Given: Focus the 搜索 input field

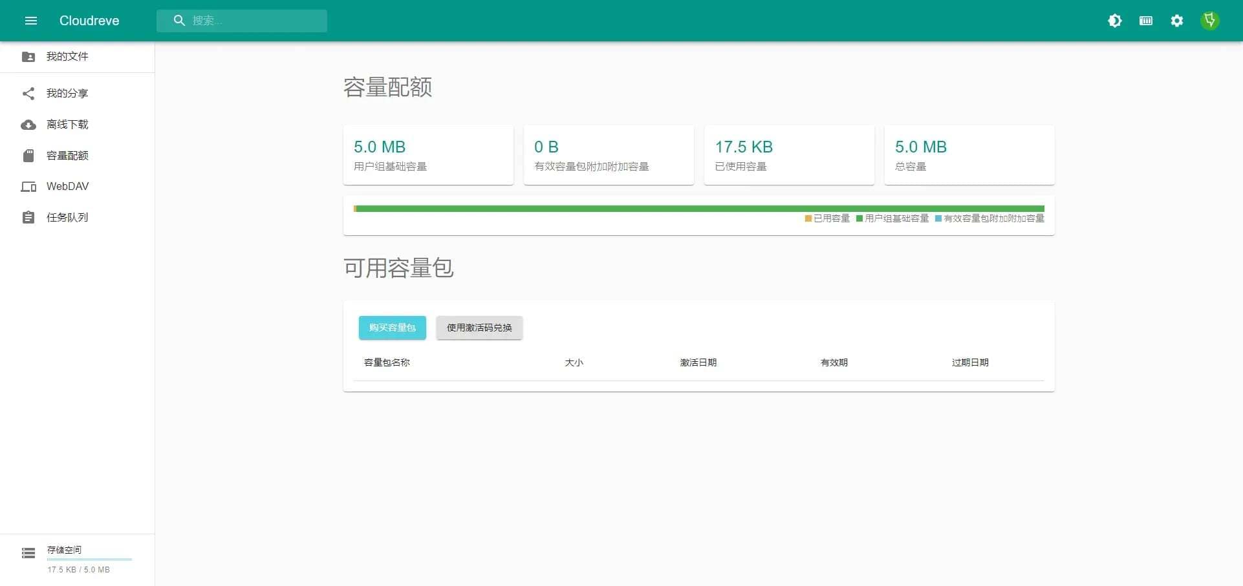Looking at the screenshot, I should coord(242,21).
